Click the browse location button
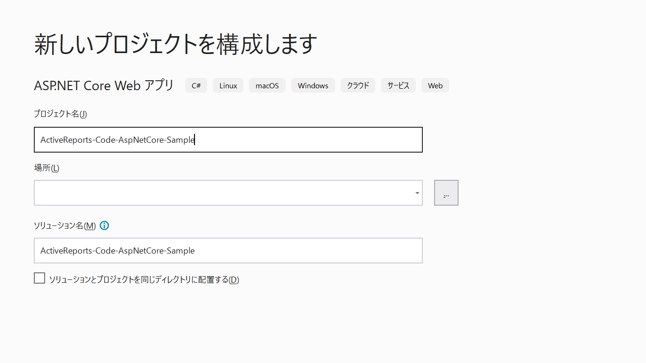 coord(446,193)
